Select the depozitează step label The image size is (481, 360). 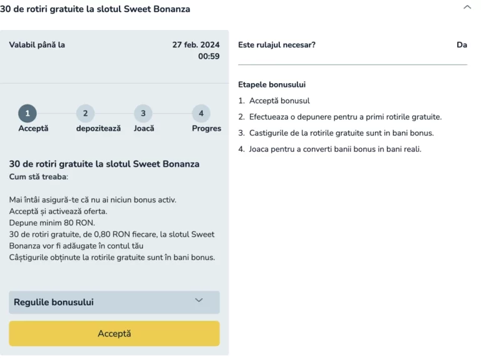(98, 128)
